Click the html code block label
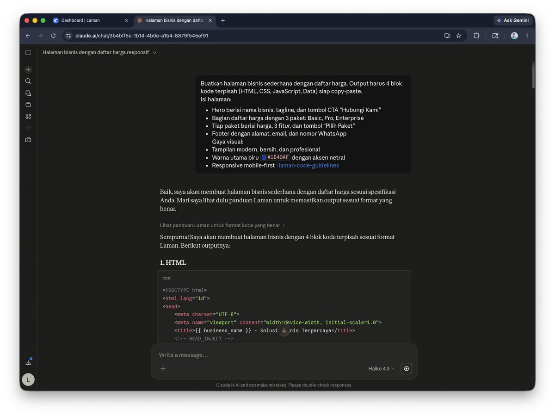The width and height of the screenshot is (555, 417). (x=167, y=278)
